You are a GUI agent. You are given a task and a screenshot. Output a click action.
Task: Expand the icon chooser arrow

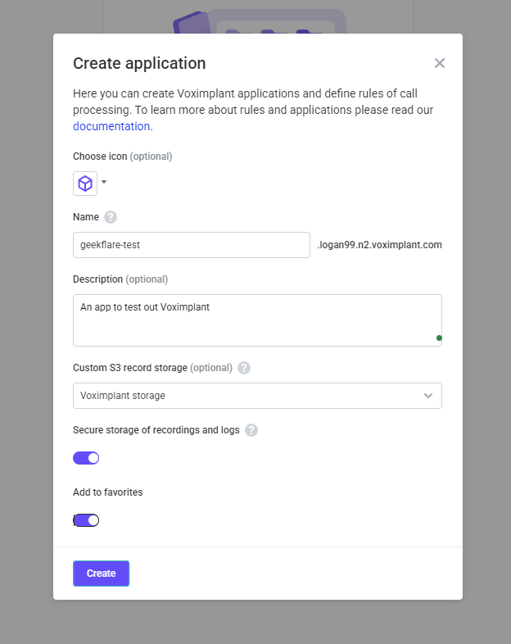coord(104,182)
